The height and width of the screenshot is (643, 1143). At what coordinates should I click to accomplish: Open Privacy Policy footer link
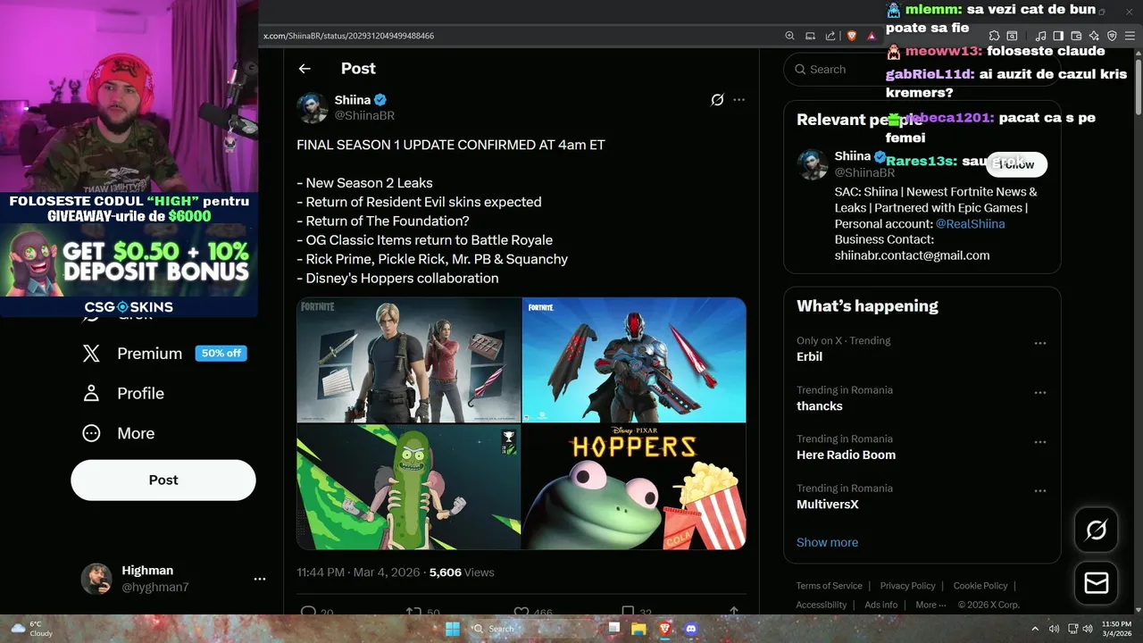(x=907, y=586)
